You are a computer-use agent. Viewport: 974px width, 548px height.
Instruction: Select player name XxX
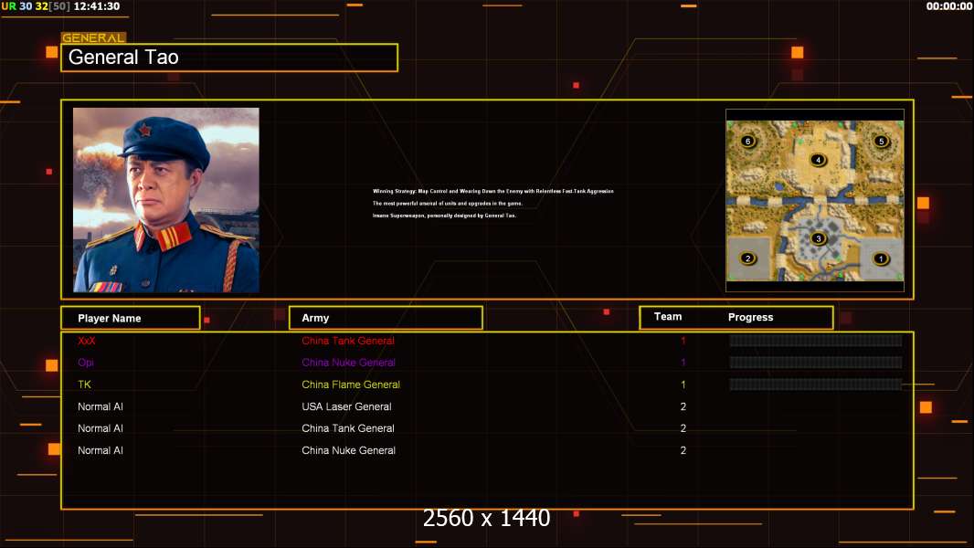(x=86, y=341)
